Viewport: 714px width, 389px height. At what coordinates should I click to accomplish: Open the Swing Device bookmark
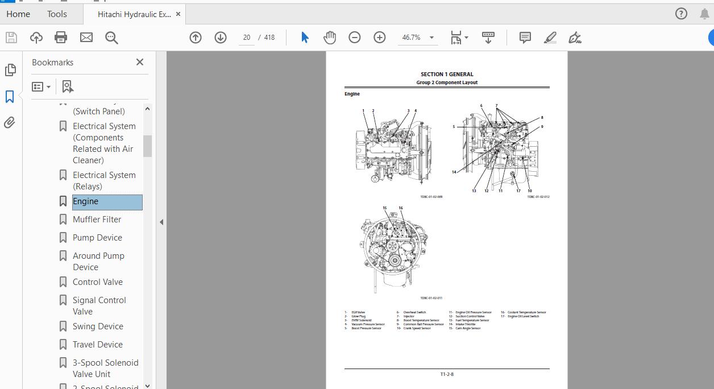(98, 326)
